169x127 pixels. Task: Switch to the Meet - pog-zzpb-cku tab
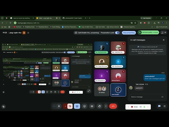48,18
